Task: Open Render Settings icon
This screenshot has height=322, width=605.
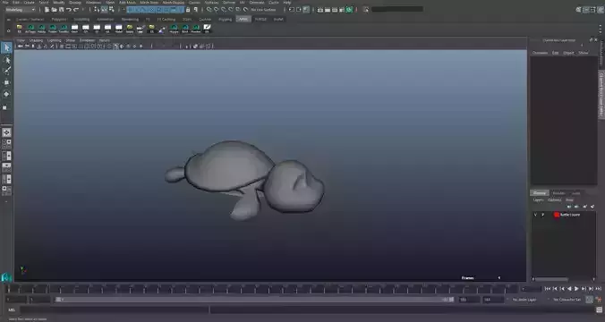Action: point(342,10)
